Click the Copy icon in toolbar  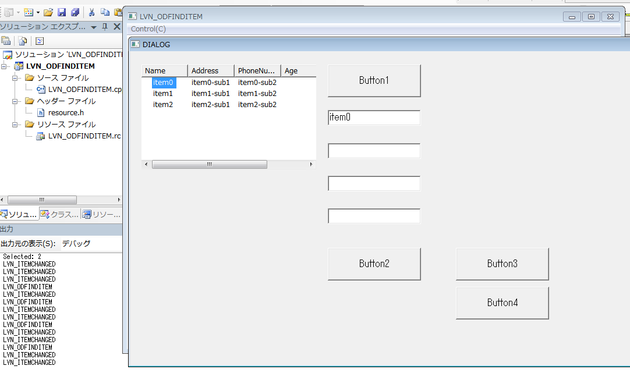click(x=105, y=12)
